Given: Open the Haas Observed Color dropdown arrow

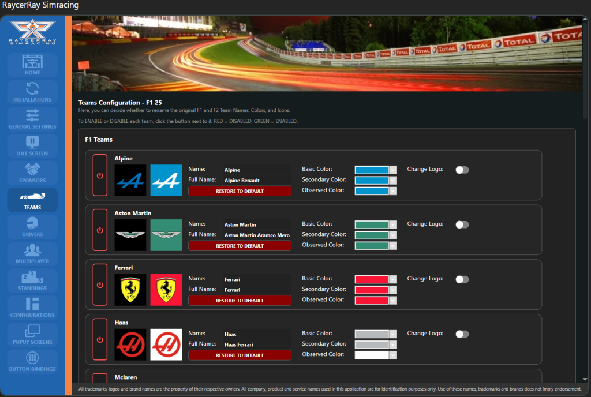Looking at the screenshot, I should (x=393, y=355).
